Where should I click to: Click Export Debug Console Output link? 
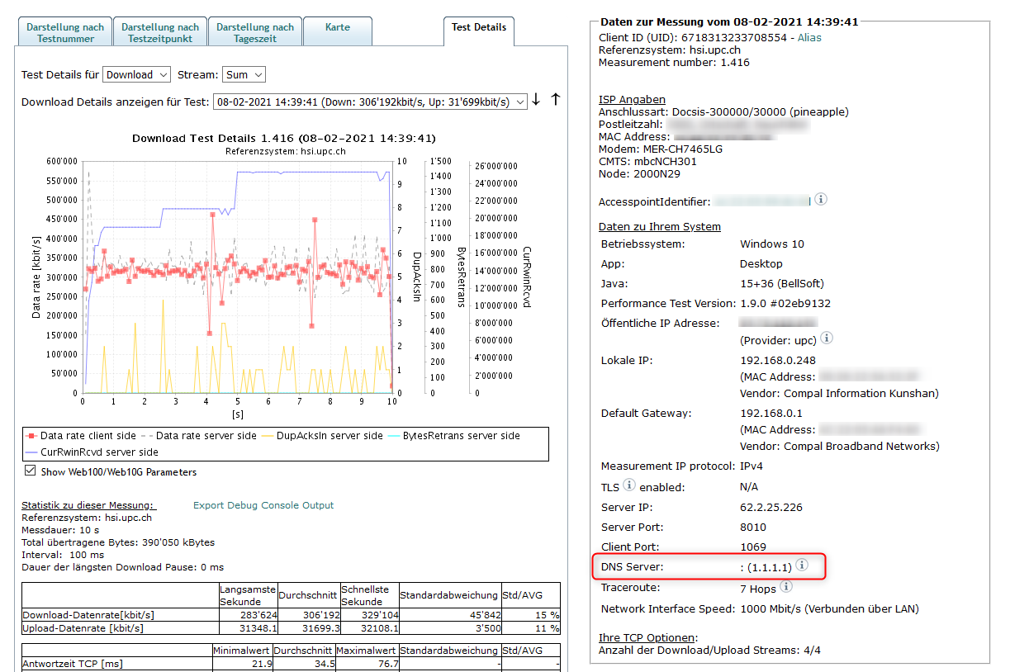coord(263,505)
